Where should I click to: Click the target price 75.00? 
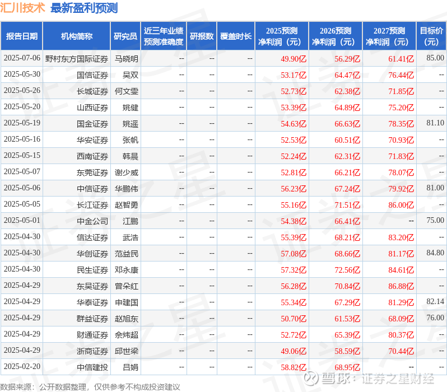(x=435, y=221)
